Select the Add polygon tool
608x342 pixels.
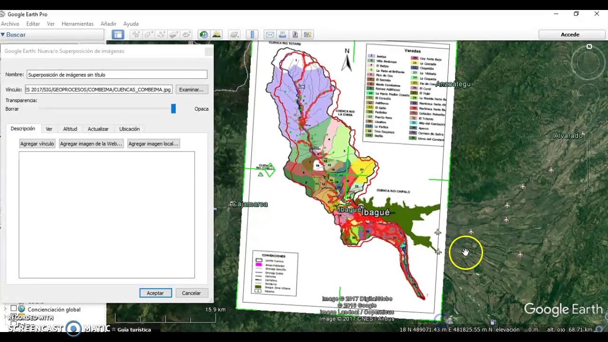pyautogui.click(x=149, y=35)
